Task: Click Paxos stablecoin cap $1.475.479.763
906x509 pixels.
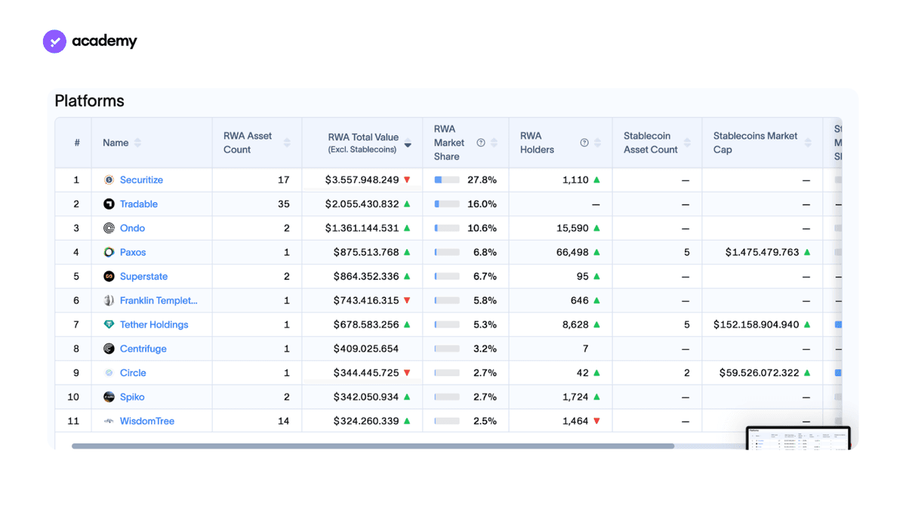Action: (x=762, y=252)
